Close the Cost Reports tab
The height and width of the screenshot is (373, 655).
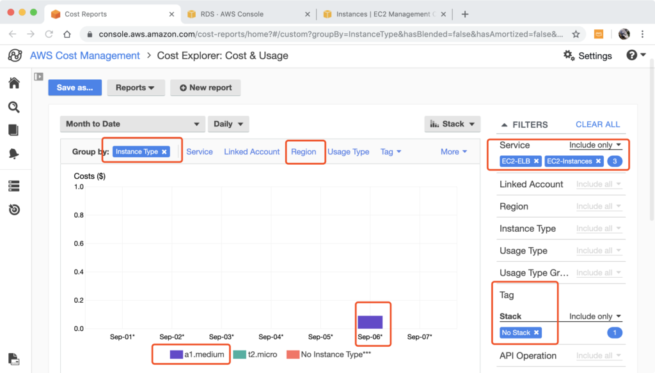click(171, 14)
